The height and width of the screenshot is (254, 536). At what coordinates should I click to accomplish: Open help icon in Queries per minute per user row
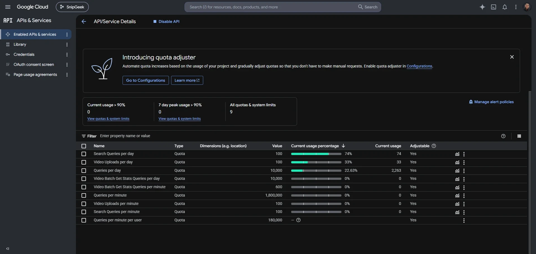pos(298,220)
